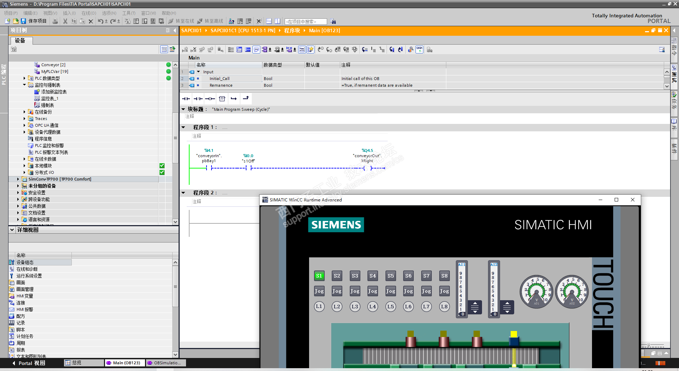Collapse the 监控与强制表 tree node

pos(24,85)
